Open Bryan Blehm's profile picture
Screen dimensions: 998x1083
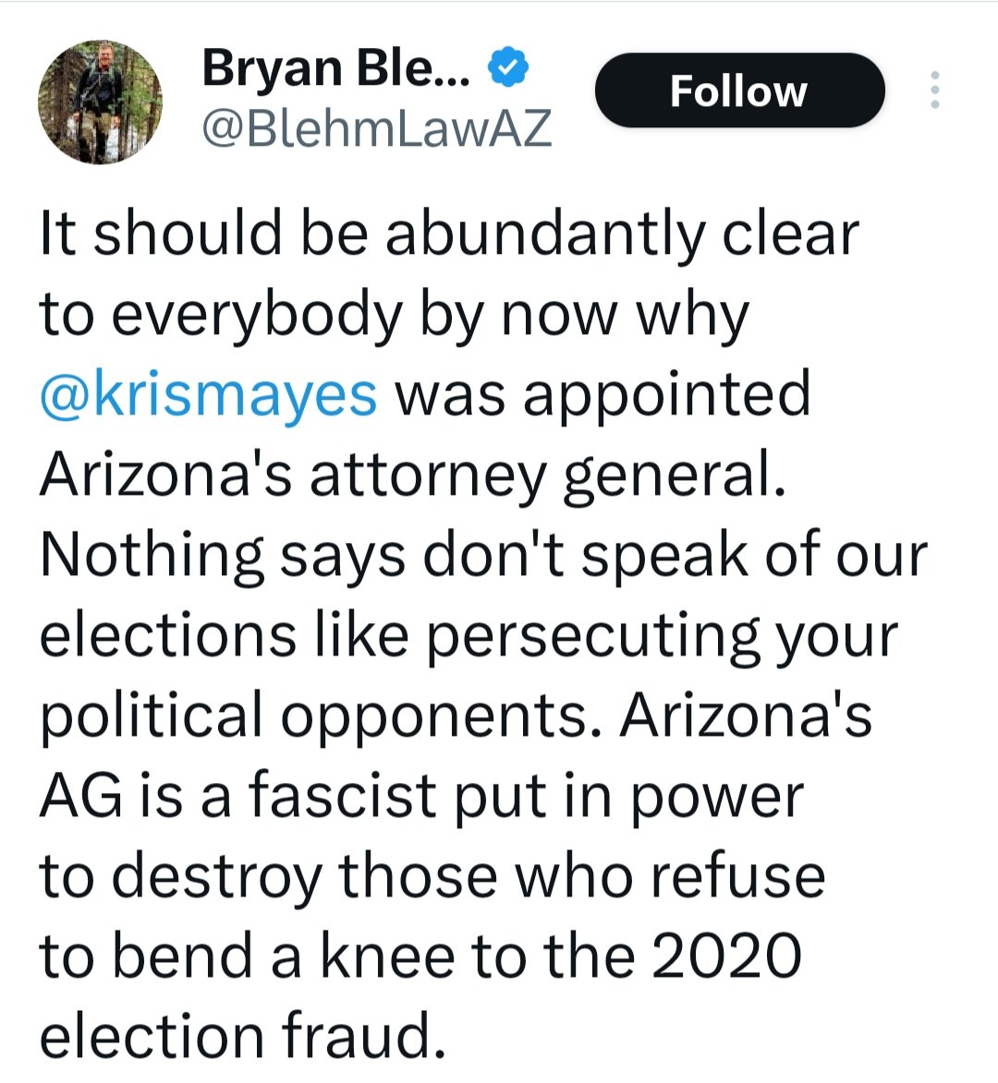tap(100, 102)
